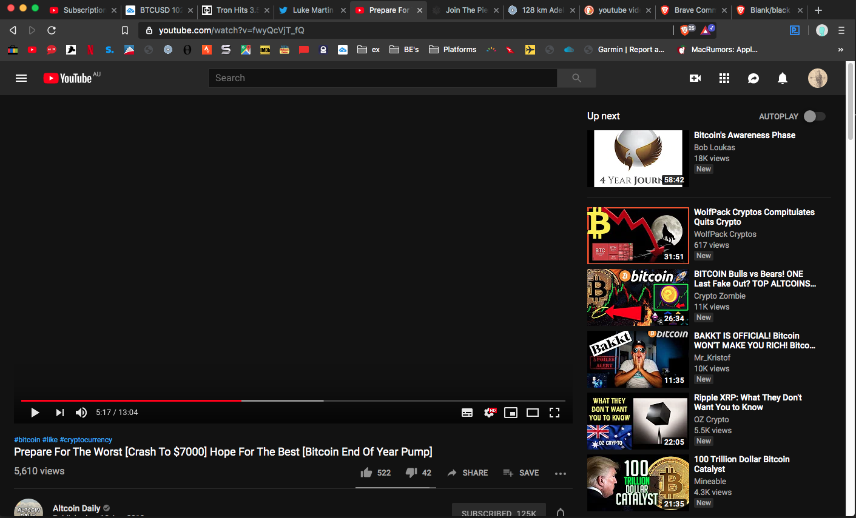The width and height of the screenshot is (856, 518).
Task: Mute the video volume
Action: (81, 413)
